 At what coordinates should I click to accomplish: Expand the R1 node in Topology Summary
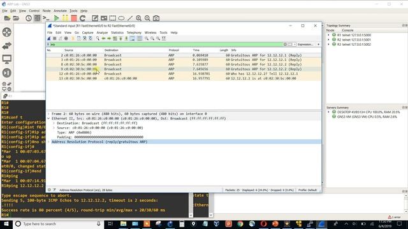pyautogui.click(x=328, y=35)
